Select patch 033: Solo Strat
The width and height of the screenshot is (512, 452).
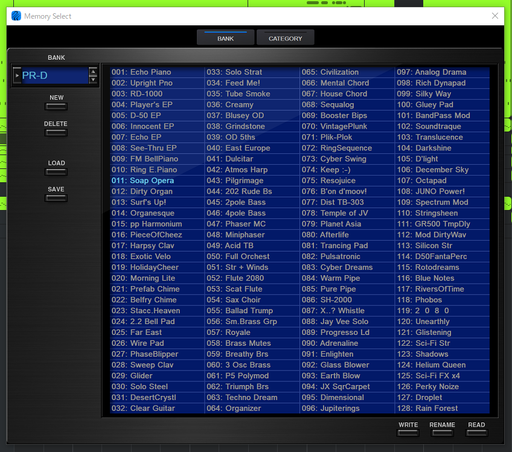(252, 72)
